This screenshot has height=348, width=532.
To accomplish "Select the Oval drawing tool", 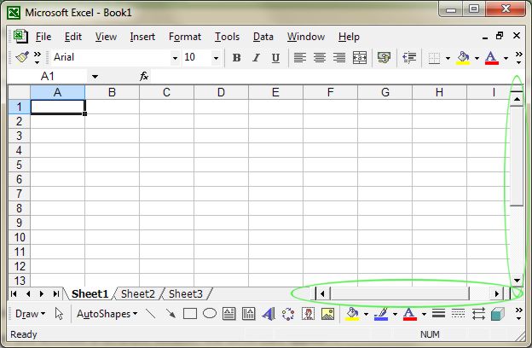I will [210, 314].
